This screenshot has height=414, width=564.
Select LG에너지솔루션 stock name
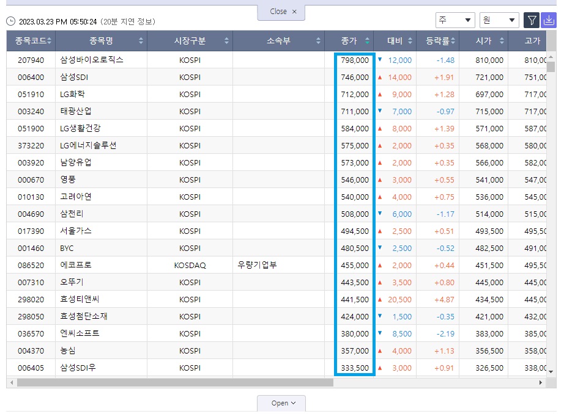click(88, 145)
